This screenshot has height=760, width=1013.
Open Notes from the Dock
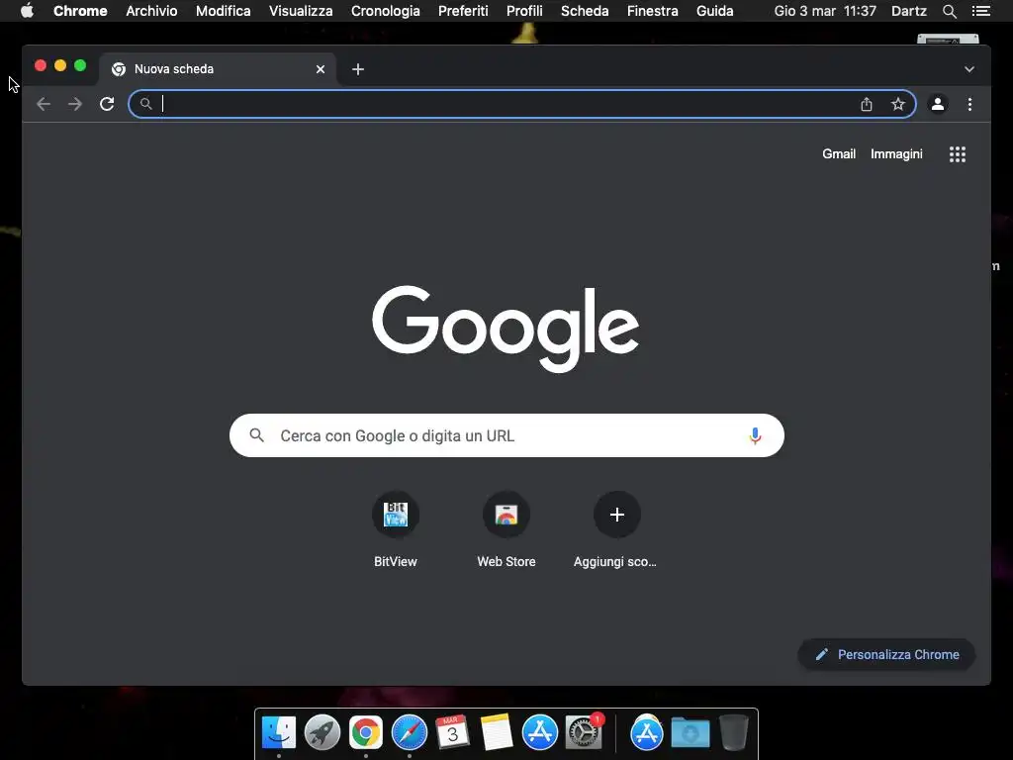click(x=497, y=733)
